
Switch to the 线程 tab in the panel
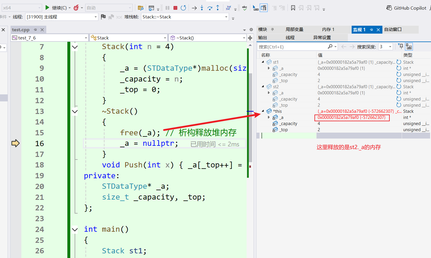[290, 37]
